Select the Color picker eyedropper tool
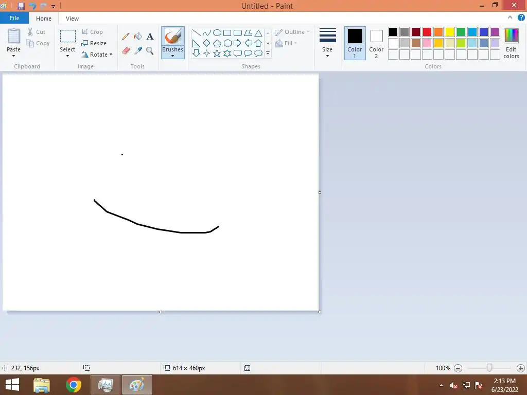Viewport: 527px width, 395px height. click(138, 51)
